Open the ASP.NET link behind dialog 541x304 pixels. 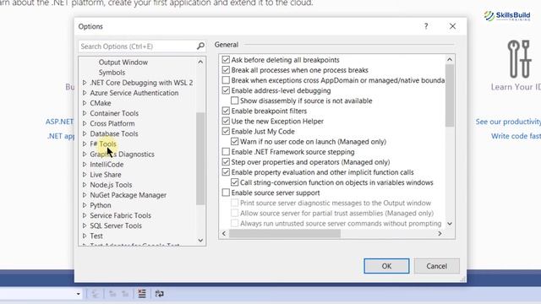tap(59, 122)
